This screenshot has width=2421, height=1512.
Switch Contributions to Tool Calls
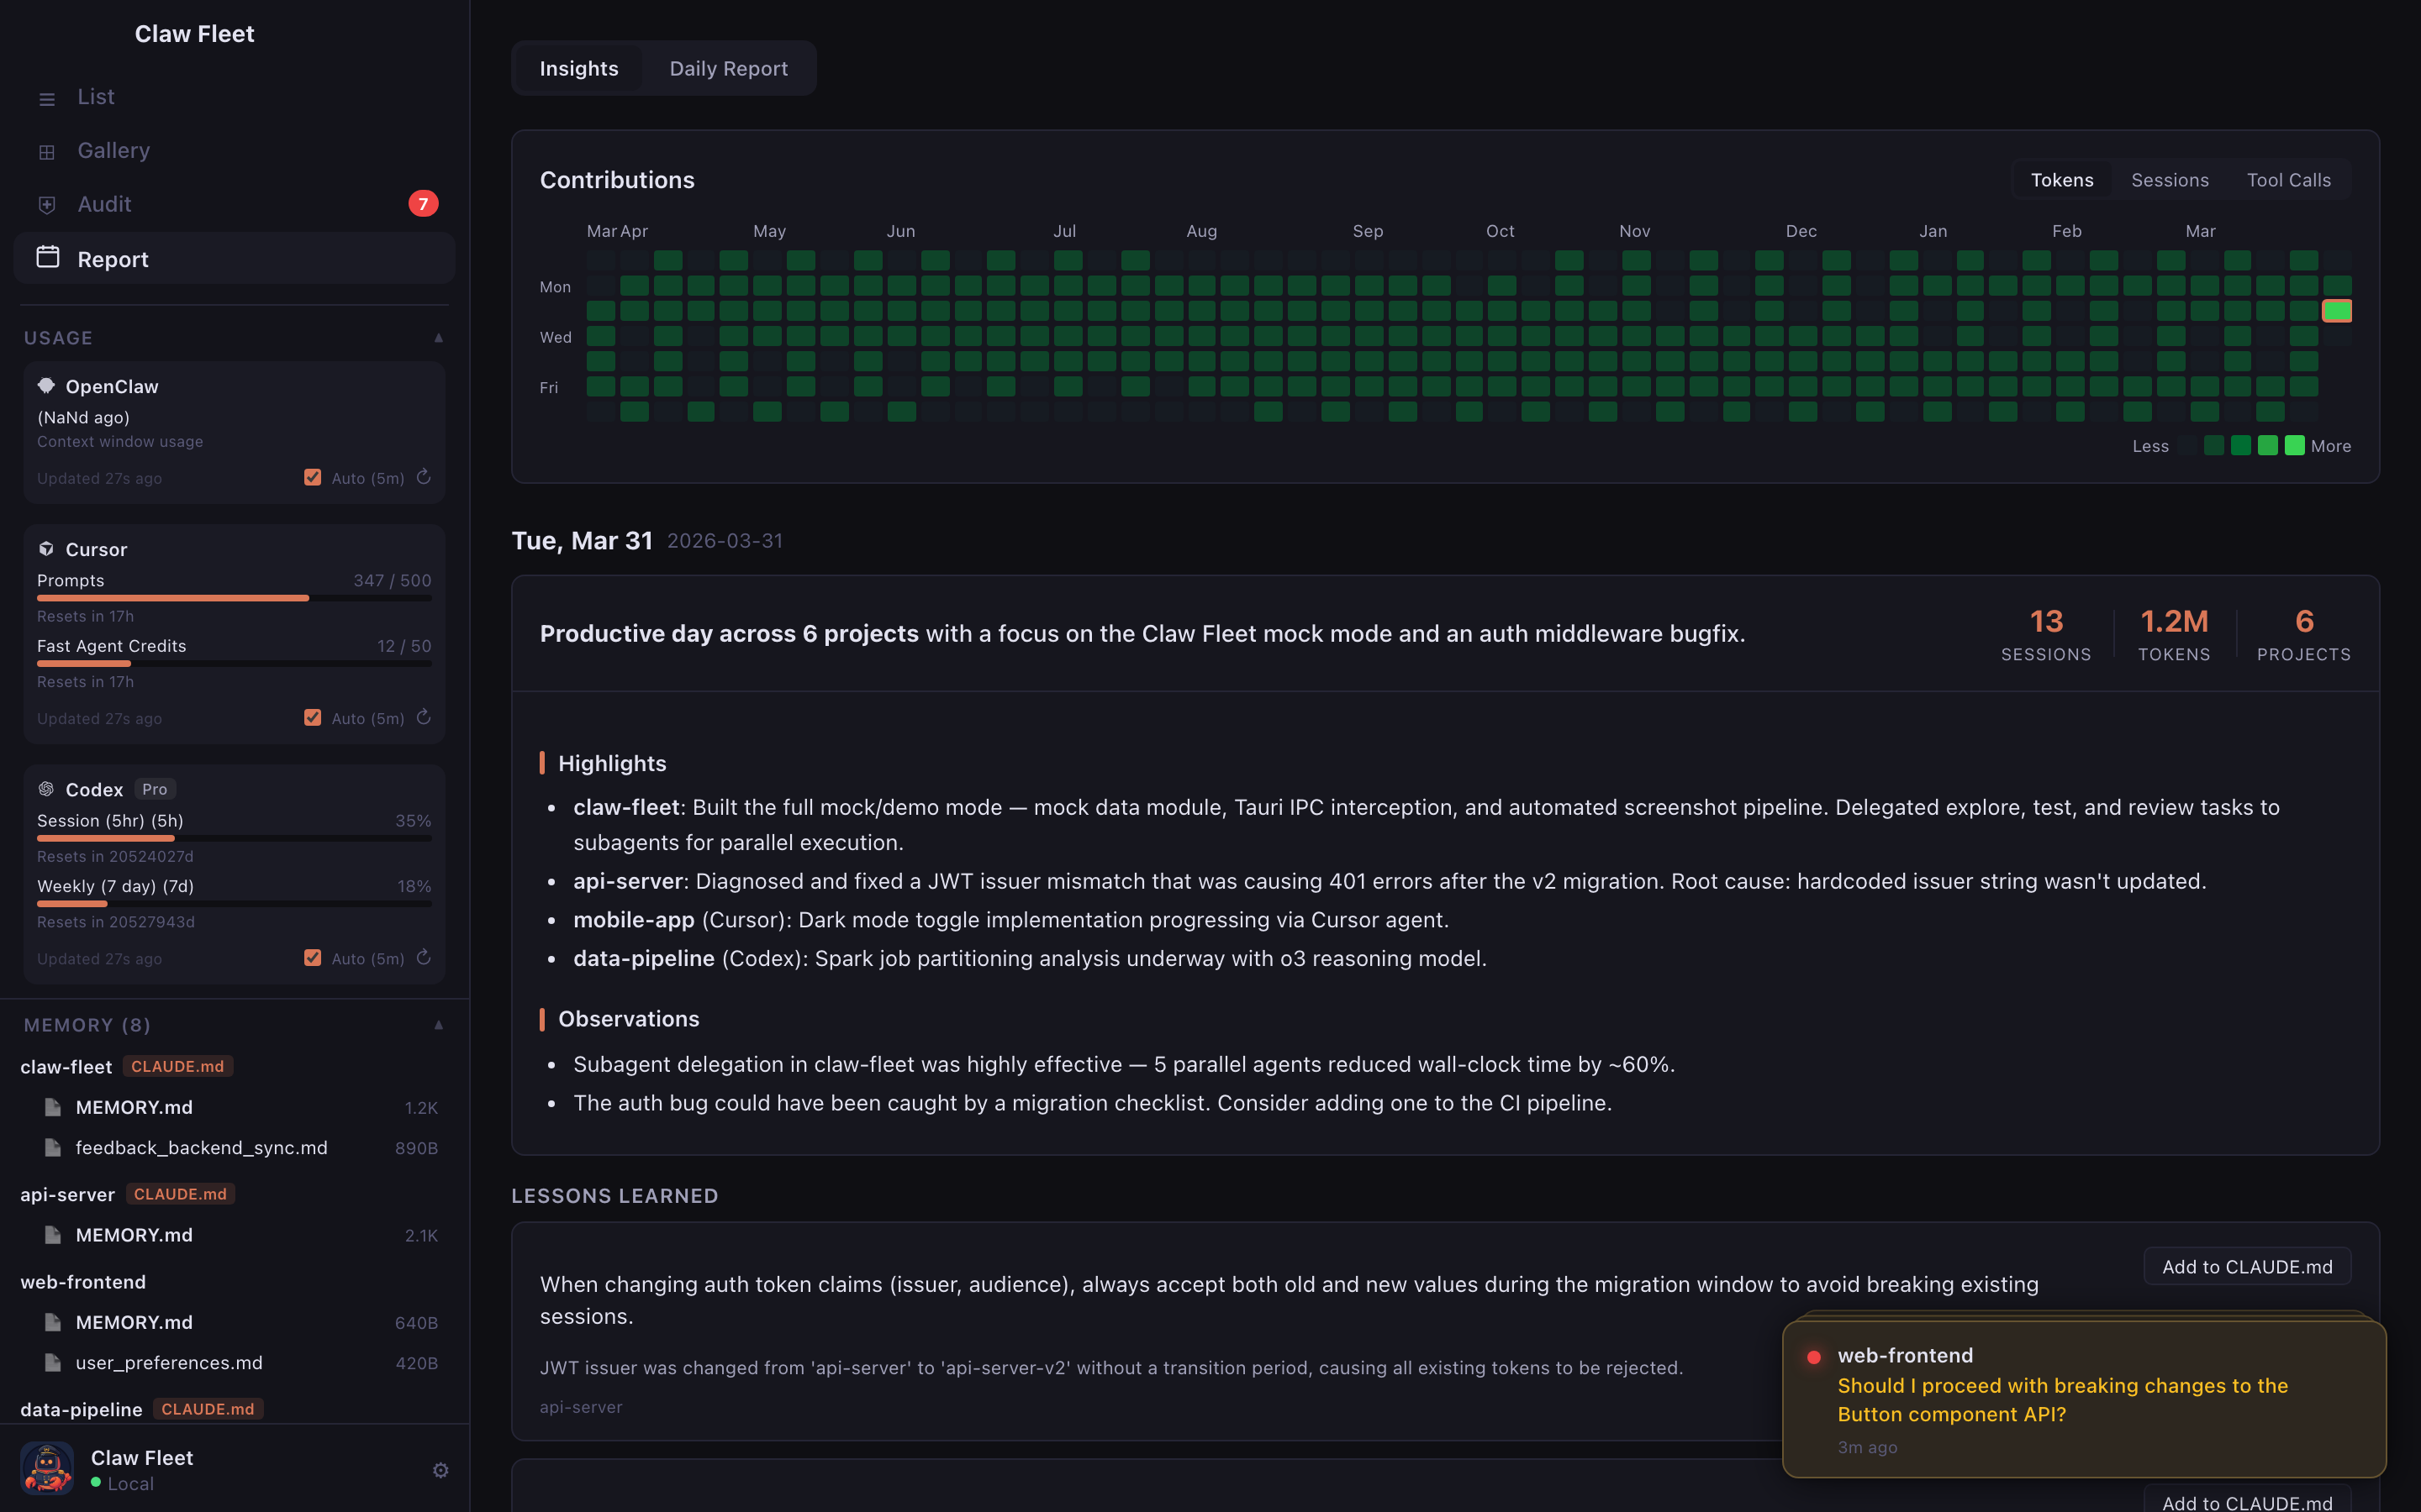pyautogui.click(x=2289, y=179)
